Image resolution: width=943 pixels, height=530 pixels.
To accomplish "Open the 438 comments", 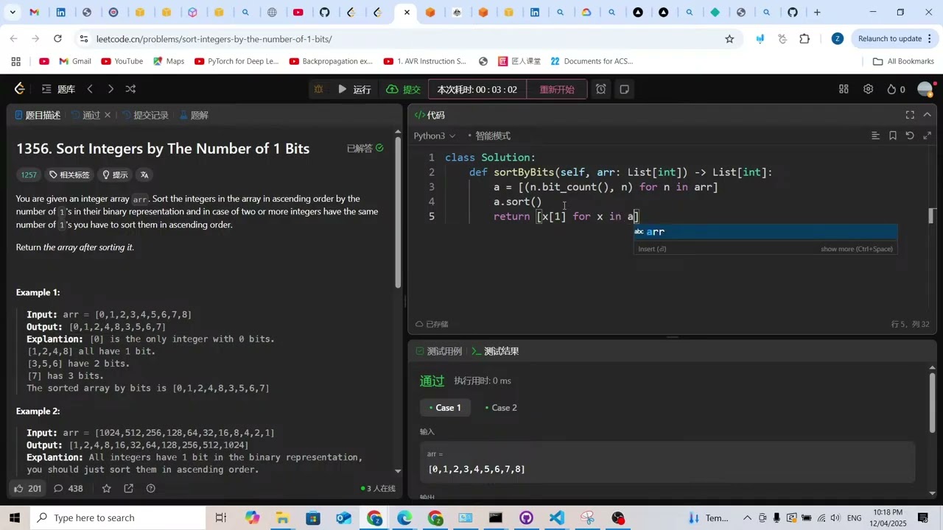I will [x=68, y=488].
